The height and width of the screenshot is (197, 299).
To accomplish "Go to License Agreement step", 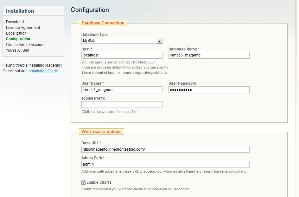I will point(23,28).
